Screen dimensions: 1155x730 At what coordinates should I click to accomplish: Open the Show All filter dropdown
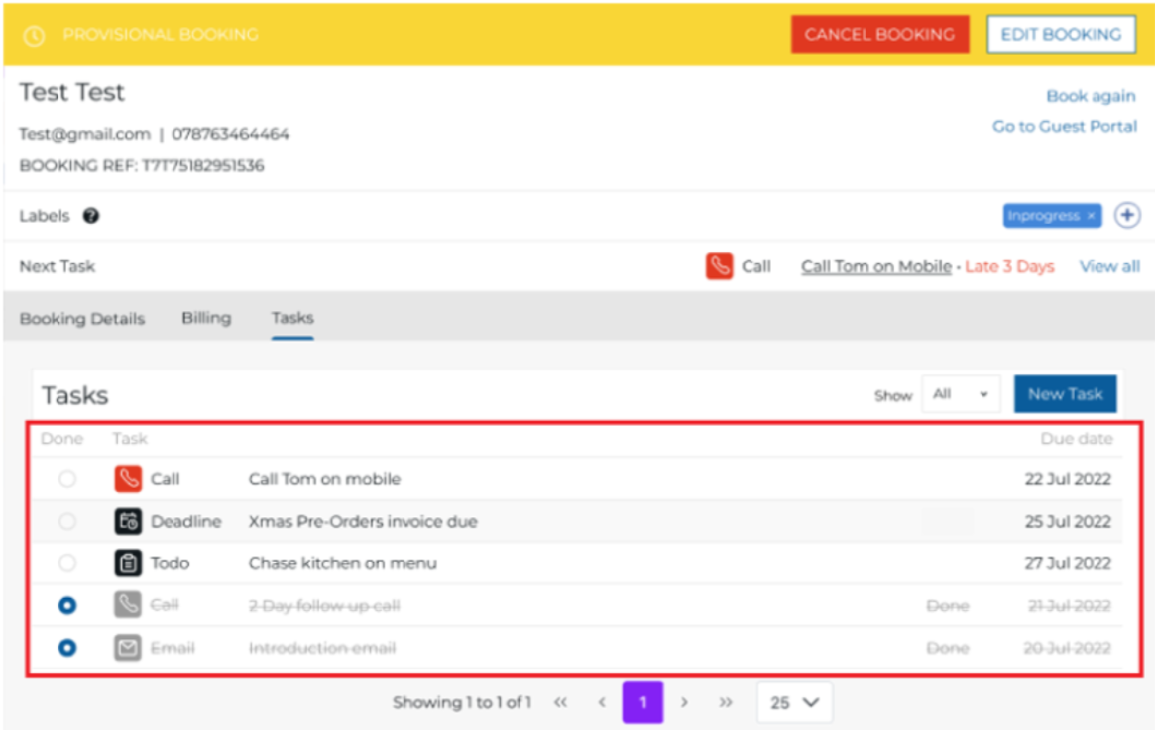click(x=960, y=394)
